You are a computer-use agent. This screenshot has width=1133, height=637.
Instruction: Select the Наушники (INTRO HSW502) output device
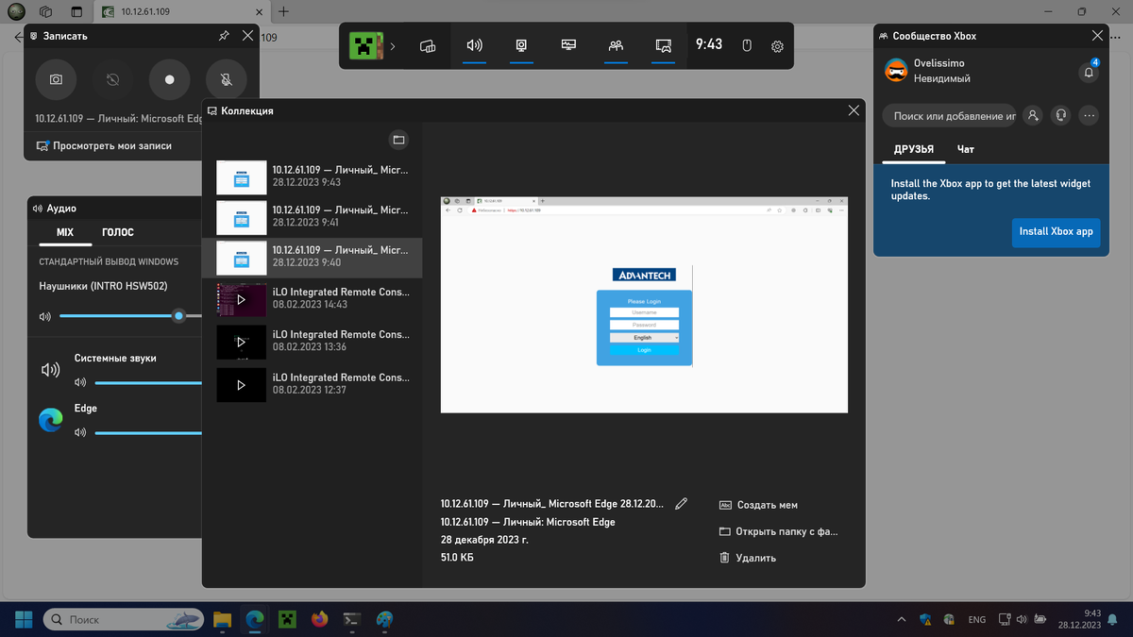pos(103,286)
